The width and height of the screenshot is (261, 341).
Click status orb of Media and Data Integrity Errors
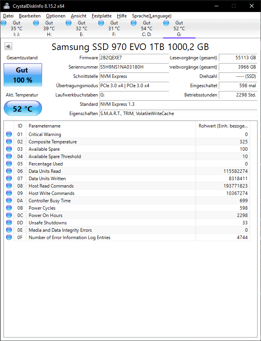(x=9, y=230)
